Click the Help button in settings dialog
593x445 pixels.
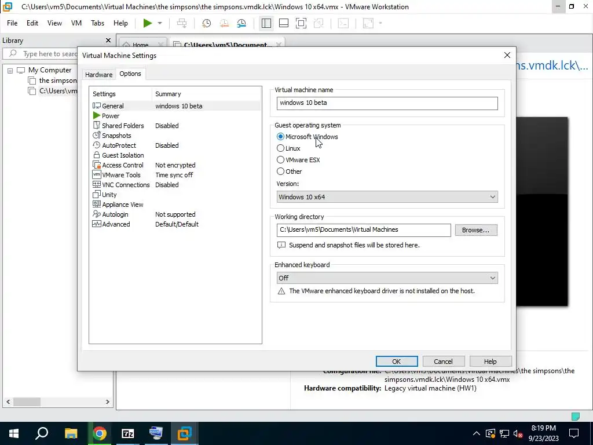(x=490, y=362)
